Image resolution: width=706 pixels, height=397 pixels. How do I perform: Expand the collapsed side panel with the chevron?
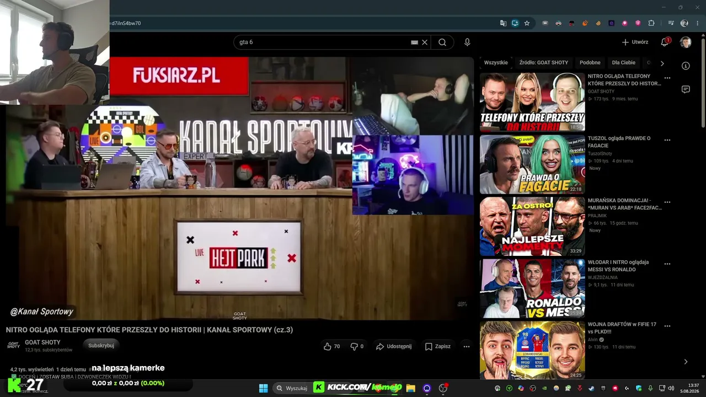point(686,362)
